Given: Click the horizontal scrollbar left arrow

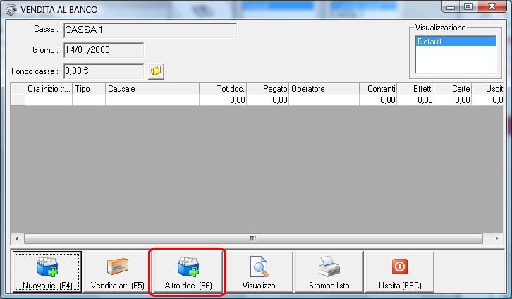Looking at the screenshot, I should point(17,238).
